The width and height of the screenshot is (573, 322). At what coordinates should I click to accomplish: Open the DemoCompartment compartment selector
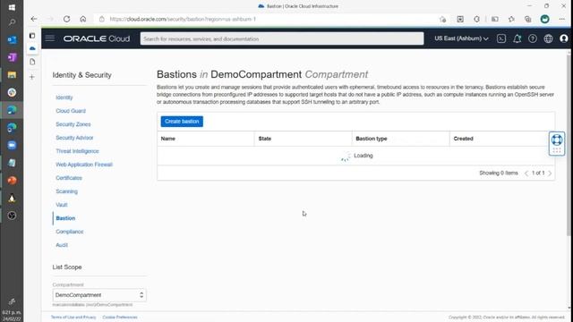coord(99,295)
